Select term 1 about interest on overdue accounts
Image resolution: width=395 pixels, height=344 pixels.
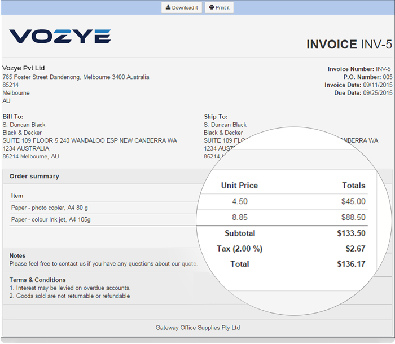click(70, 288)
